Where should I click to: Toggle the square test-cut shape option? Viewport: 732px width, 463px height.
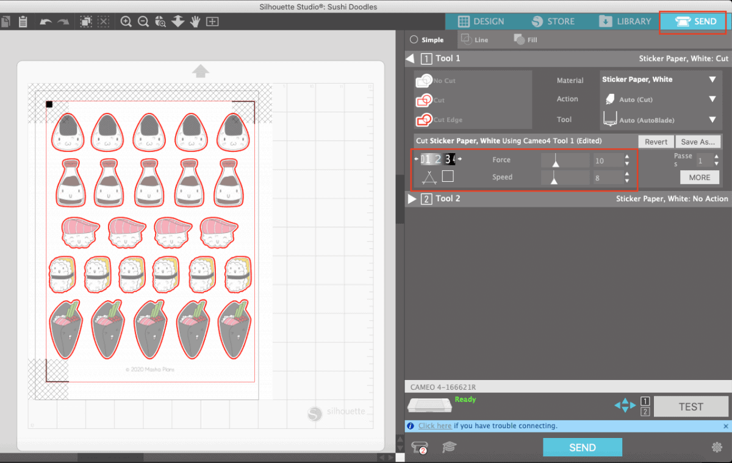pyautogui.click(x=449, y=176)
